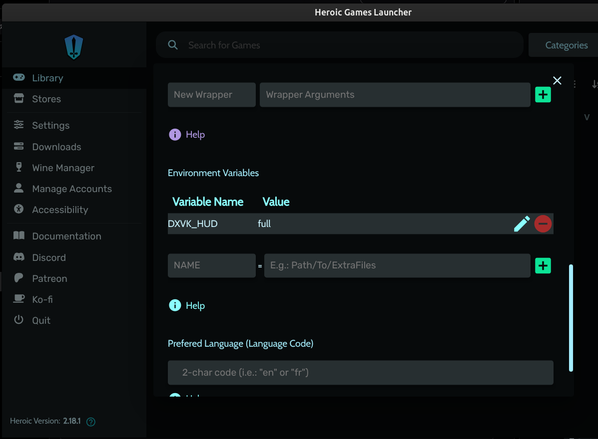The image size is (598, 439).
Task: Remove the DXVK_HUD variable
Action: click(543, 224)
